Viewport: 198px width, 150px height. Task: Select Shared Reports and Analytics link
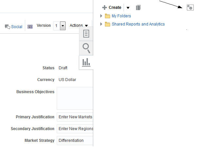[x=138, y=24]
